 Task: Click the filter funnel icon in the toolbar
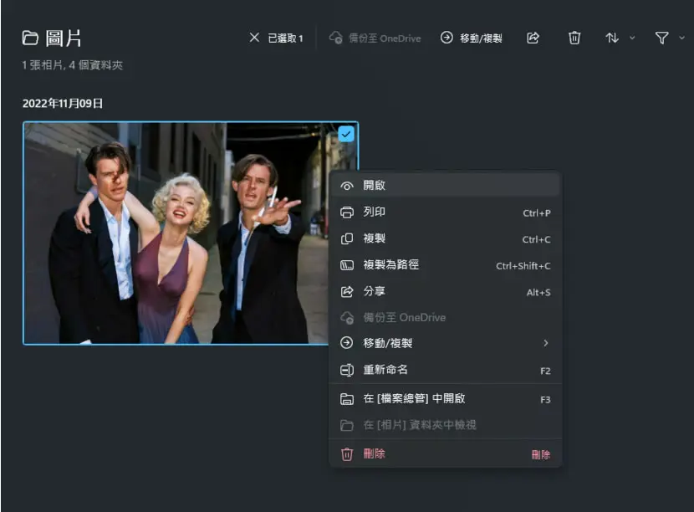[x=661, y=38]
